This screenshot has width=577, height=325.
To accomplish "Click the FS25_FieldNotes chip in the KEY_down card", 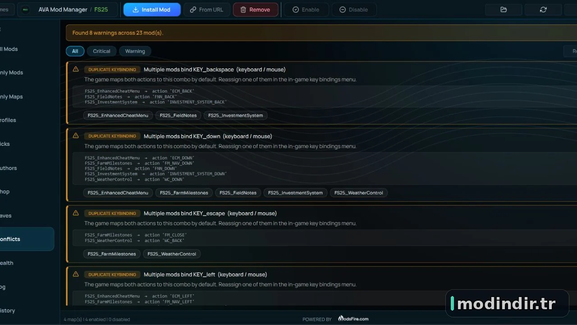I will coord(238,193).
